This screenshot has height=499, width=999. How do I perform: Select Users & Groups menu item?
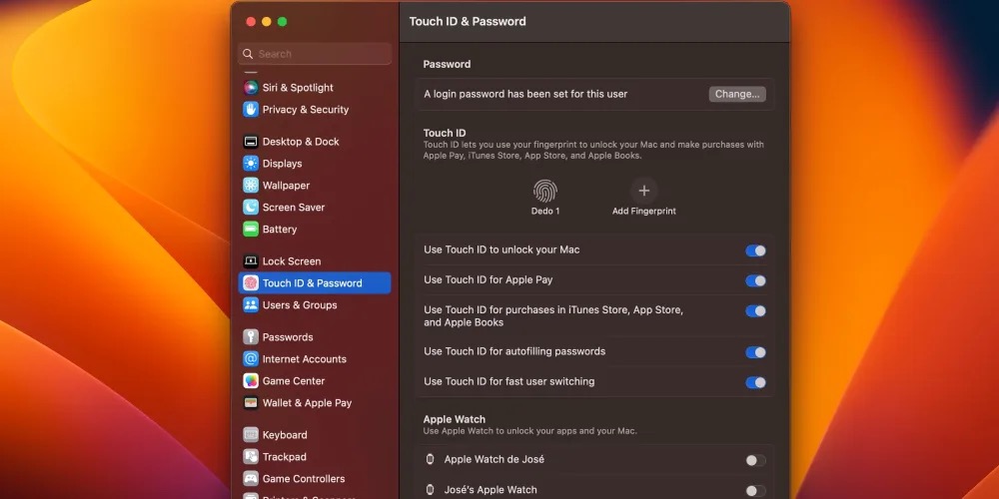coord(299,305)
